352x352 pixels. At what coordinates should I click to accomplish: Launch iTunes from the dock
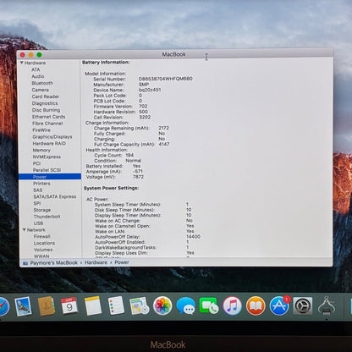pos(233,305)
